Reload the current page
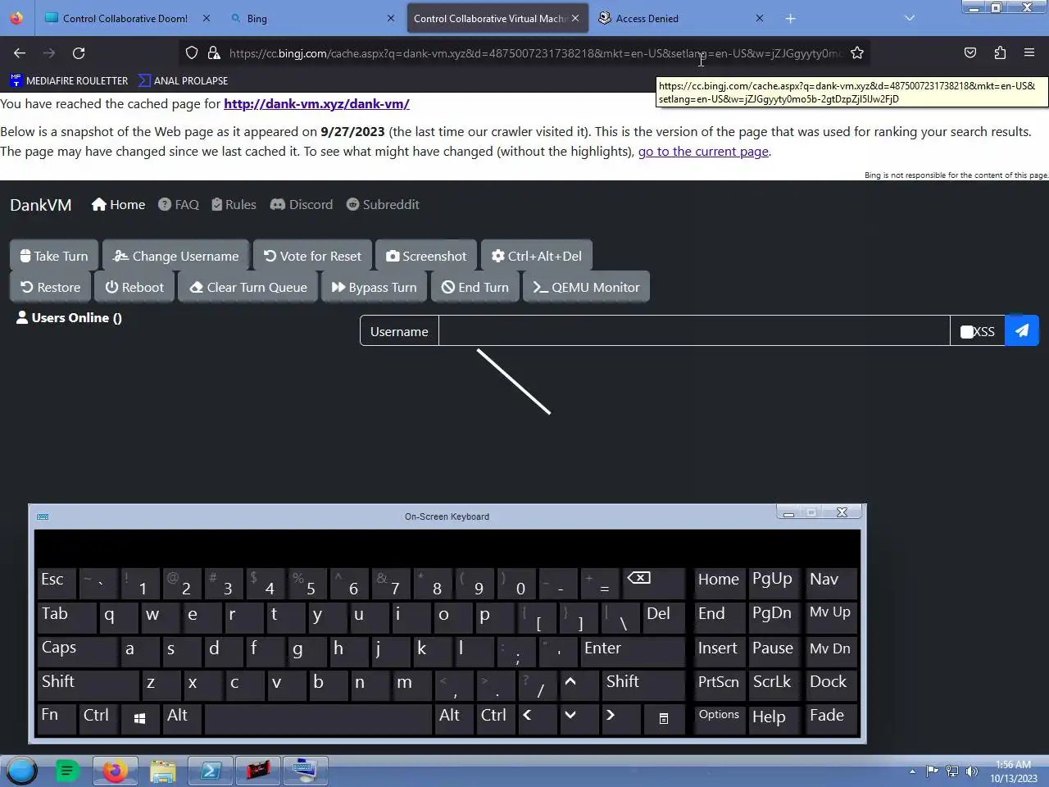Image resolution: width=1049 pixels, height=787 pixels. [x=79, y=52]
